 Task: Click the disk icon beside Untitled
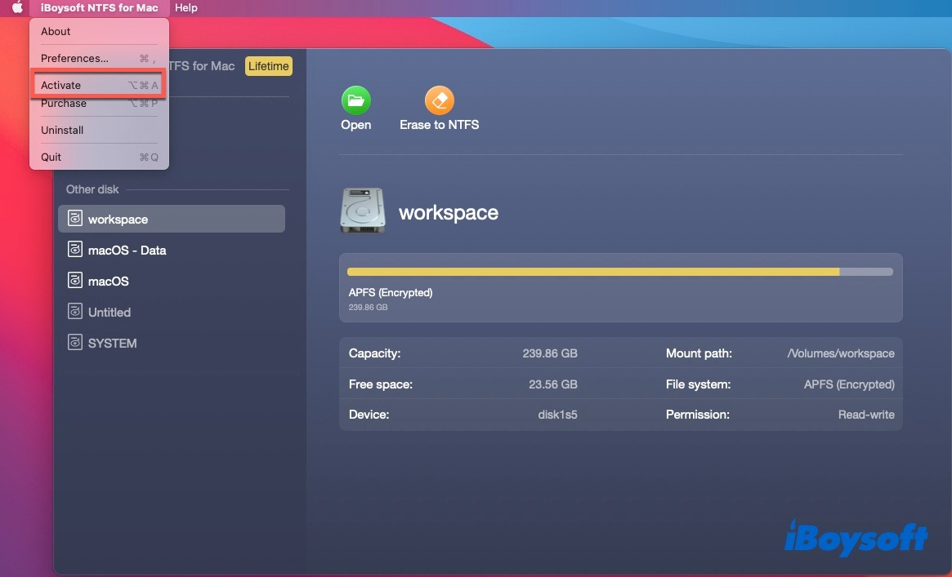[75, 312]
